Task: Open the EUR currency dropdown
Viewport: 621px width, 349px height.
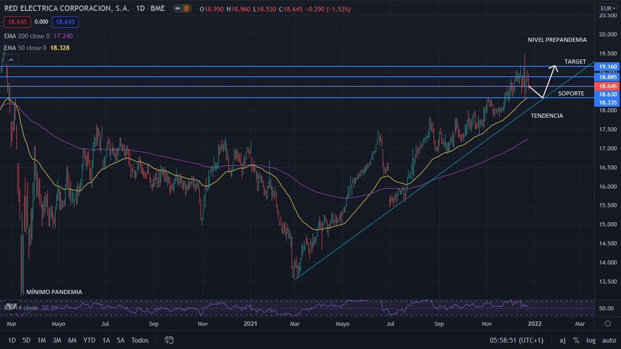Action: coord(608,8)
